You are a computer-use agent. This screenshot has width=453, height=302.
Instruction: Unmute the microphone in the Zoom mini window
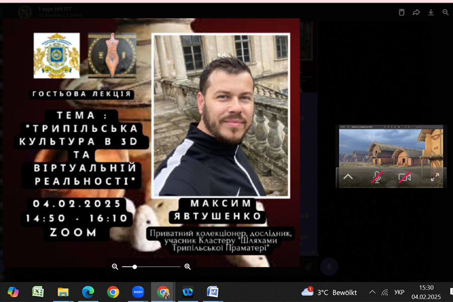(x=376, y=177)
